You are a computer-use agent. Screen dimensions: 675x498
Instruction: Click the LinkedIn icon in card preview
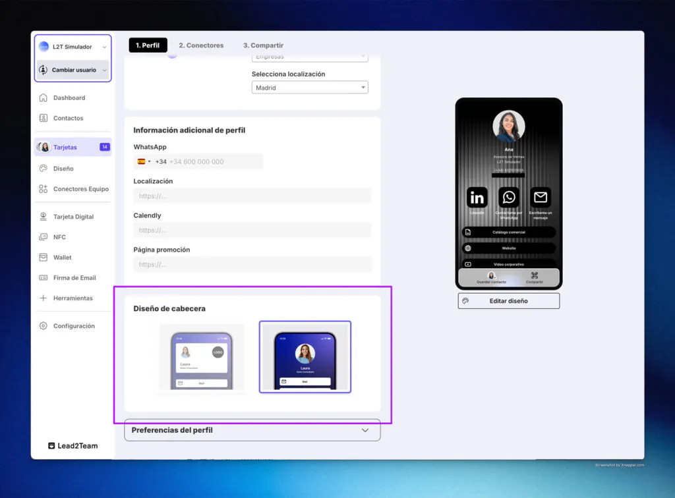(x=477, y=198)
